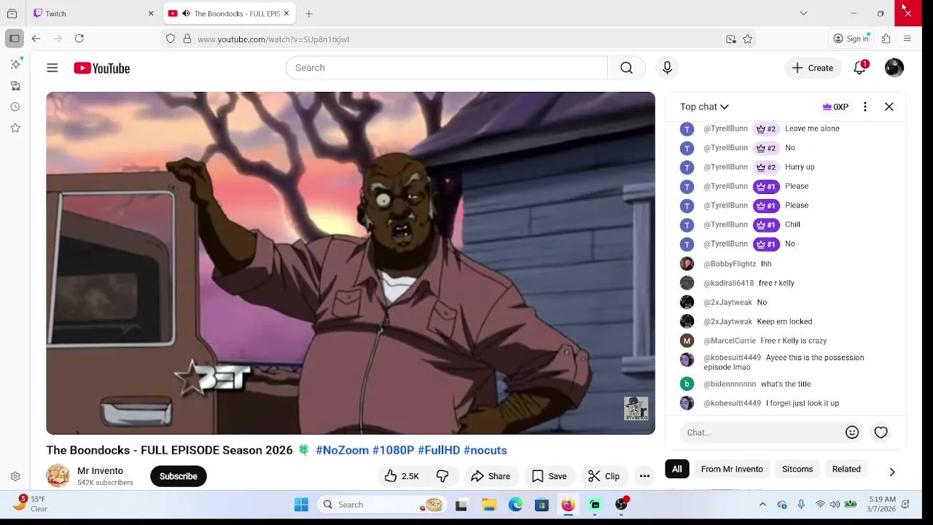
Task: Mute the Boondocks tab audio icon
Action: click(186, 13)
